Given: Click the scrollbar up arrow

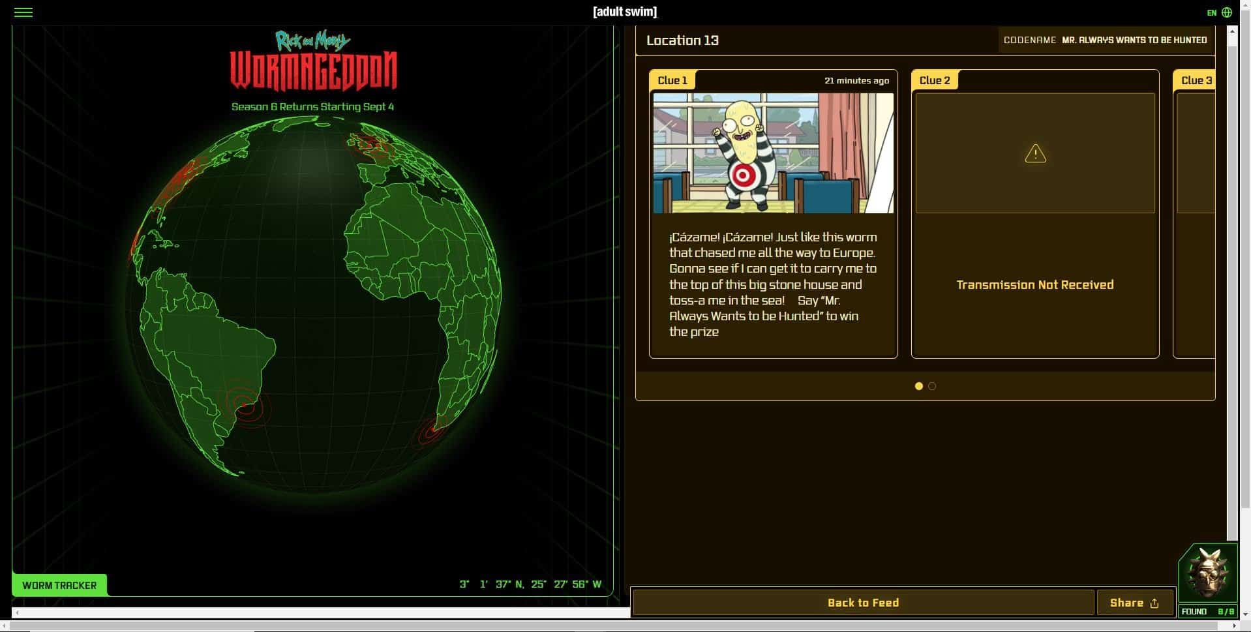Looking at the screenshot, I should pyautogui.click(x=1232, y=31).
